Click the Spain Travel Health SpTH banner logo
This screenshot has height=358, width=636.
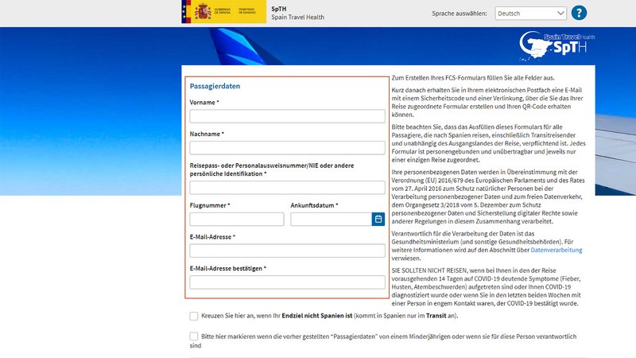click(x=557, y=45)
